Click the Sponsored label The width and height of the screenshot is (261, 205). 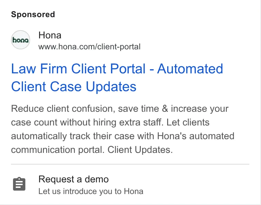pyautogui.click(x=33, y=14)
